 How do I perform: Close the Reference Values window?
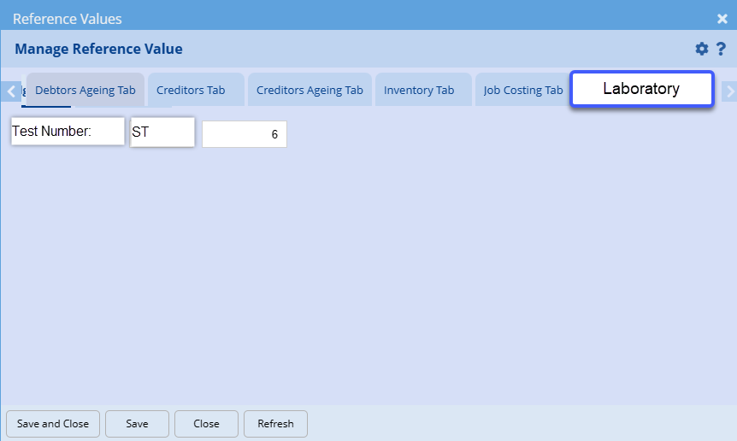pyautogui.click(x=722, y=19)
